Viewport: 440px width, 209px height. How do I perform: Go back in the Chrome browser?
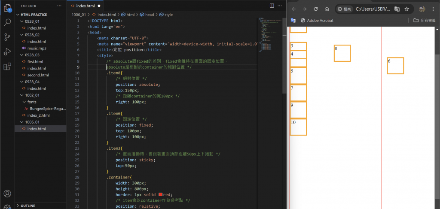tap(294, 9)
